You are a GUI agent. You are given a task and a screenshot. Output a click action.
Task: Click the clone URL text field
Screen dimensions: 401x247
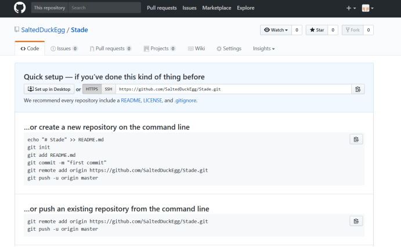[233, 89]
